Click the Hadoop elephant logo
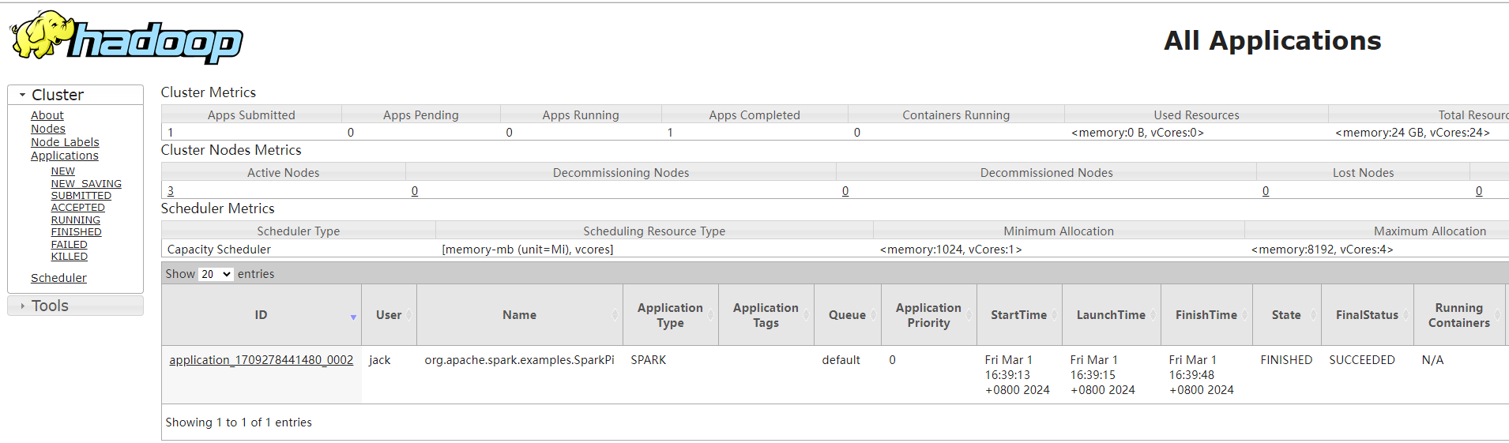This screenshot has width=1509, height=443. point(126,37)
